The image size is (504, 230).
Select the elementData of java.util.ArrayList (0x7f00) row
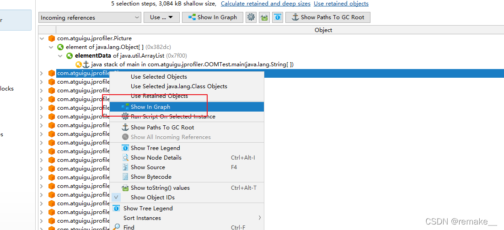[x=131, y=56]
